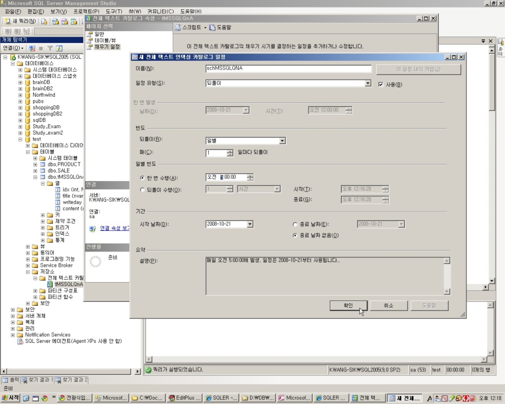Open Internet Explorer quick launch icon
The width and height of the screenshot is (505, 404).
(26, 398)
